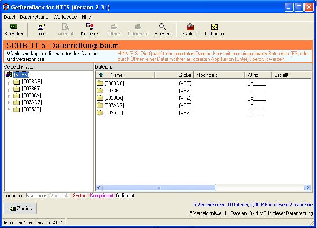Click the file list scrollbar right arrow
Screen dimensions: 317x228
(x=307, y=187)
